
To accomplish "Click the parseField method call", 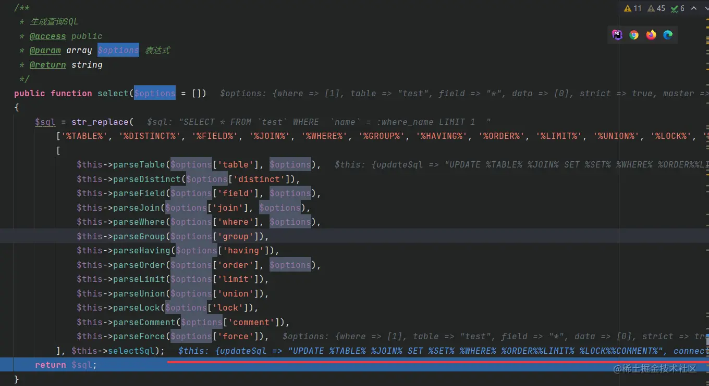I will [139, 194].
